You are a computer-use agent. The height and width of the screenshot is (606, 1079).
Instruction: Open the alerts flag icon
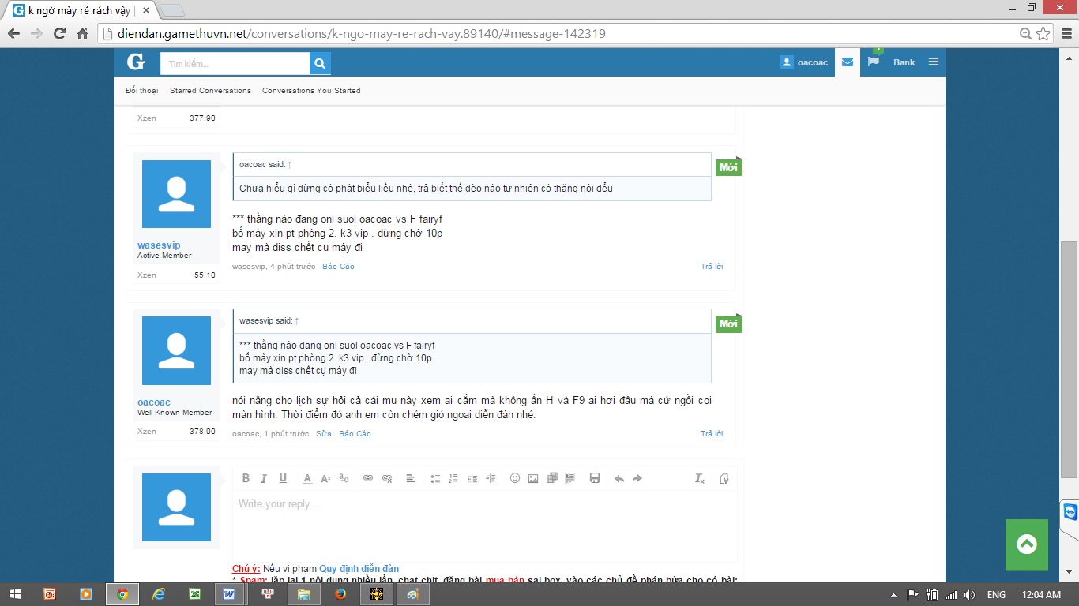pyautogui.click(x=874, y=62)
